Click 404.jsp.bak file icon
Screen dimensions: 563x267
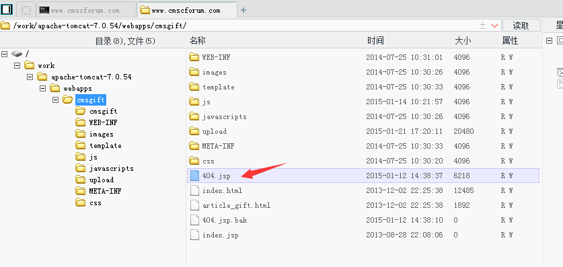pyautogui.click(x=194, y=220)
